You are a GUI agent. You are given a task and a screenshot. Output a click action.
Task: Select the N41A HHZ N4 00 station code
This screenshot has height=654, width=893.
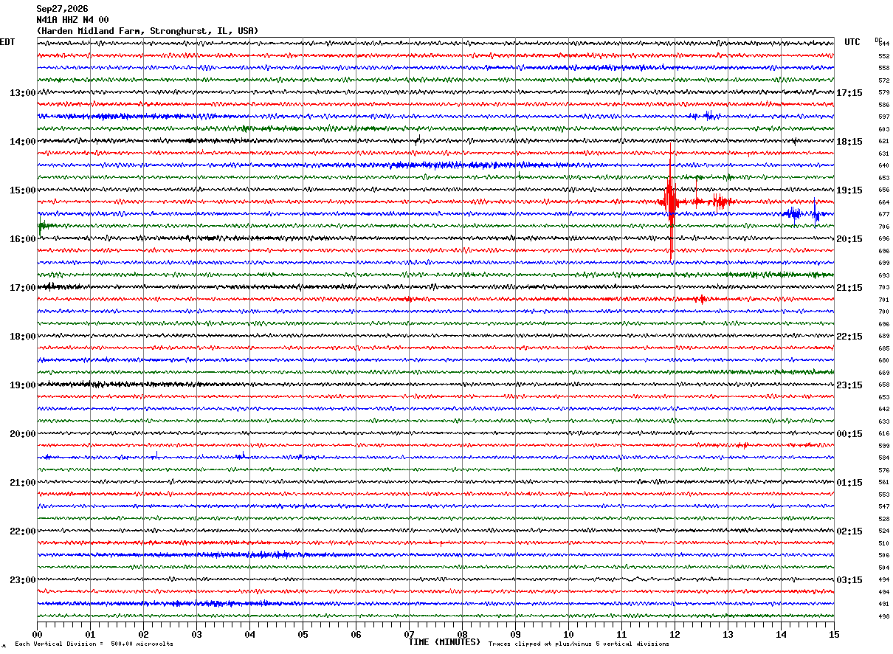click(x=72, y=20)
